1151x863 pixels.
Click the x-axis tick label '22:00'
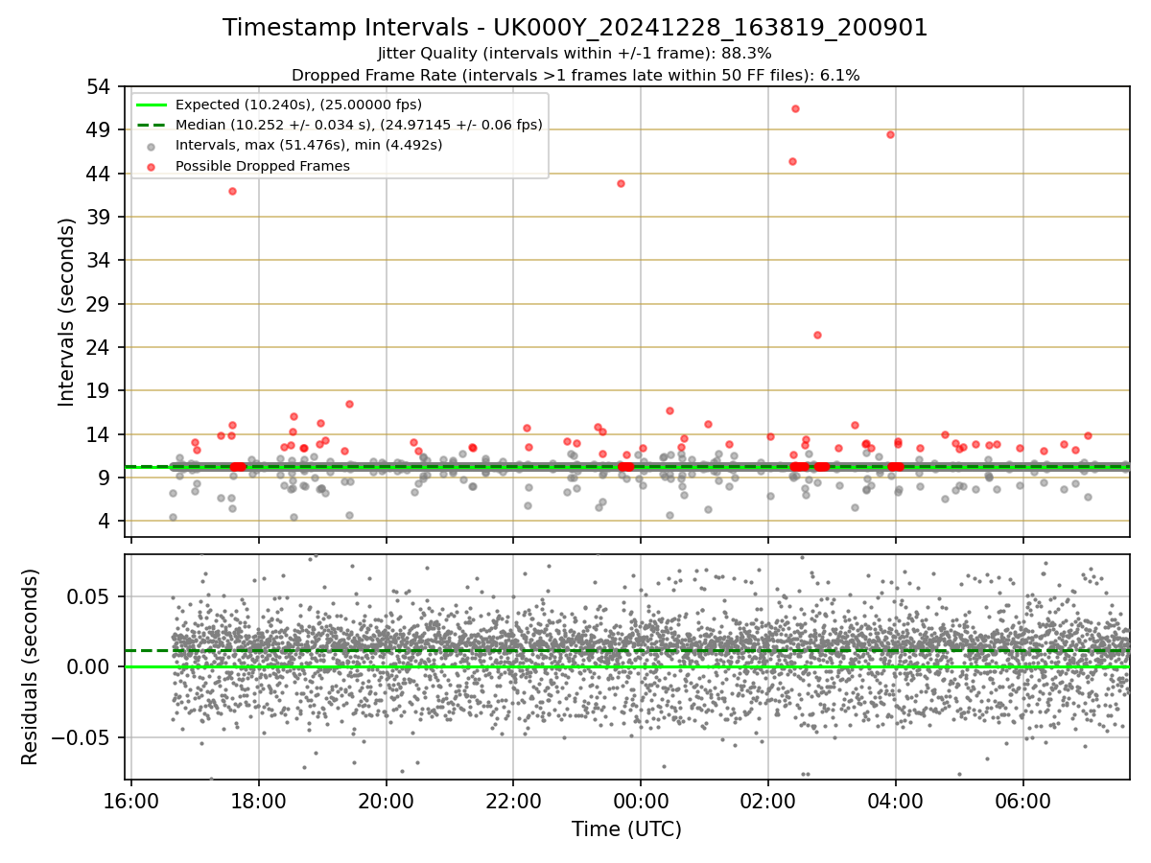pos(513,801)
